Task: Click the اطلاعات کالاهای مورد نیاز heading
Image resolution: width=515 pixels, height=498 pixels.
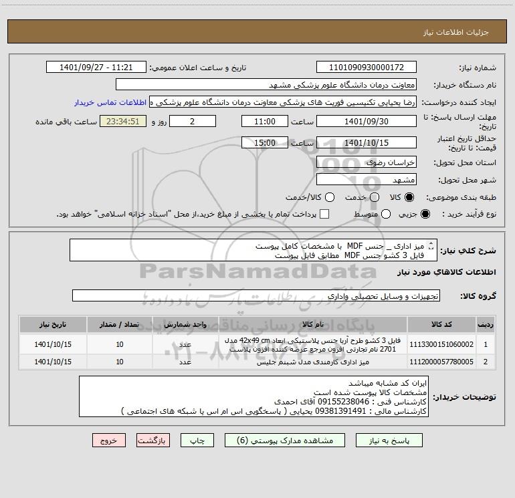Action: coord(446,272)
